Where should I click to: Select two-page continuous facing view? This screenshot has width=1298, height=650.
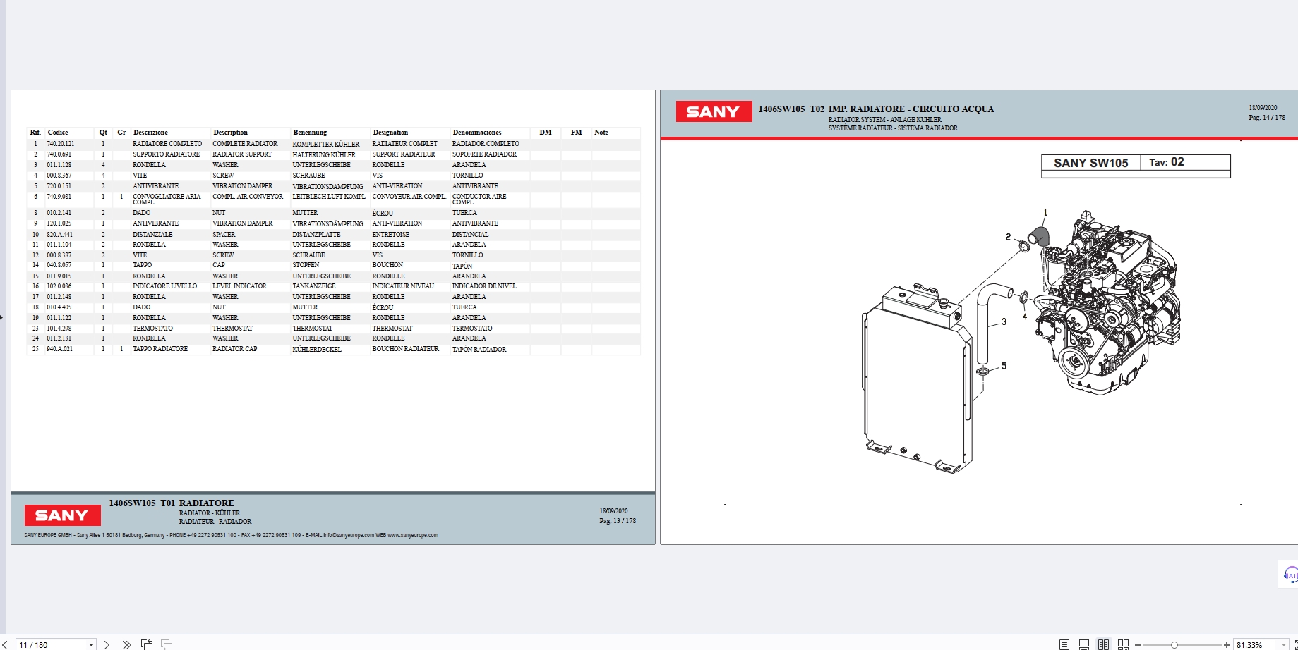(1123, 644)
